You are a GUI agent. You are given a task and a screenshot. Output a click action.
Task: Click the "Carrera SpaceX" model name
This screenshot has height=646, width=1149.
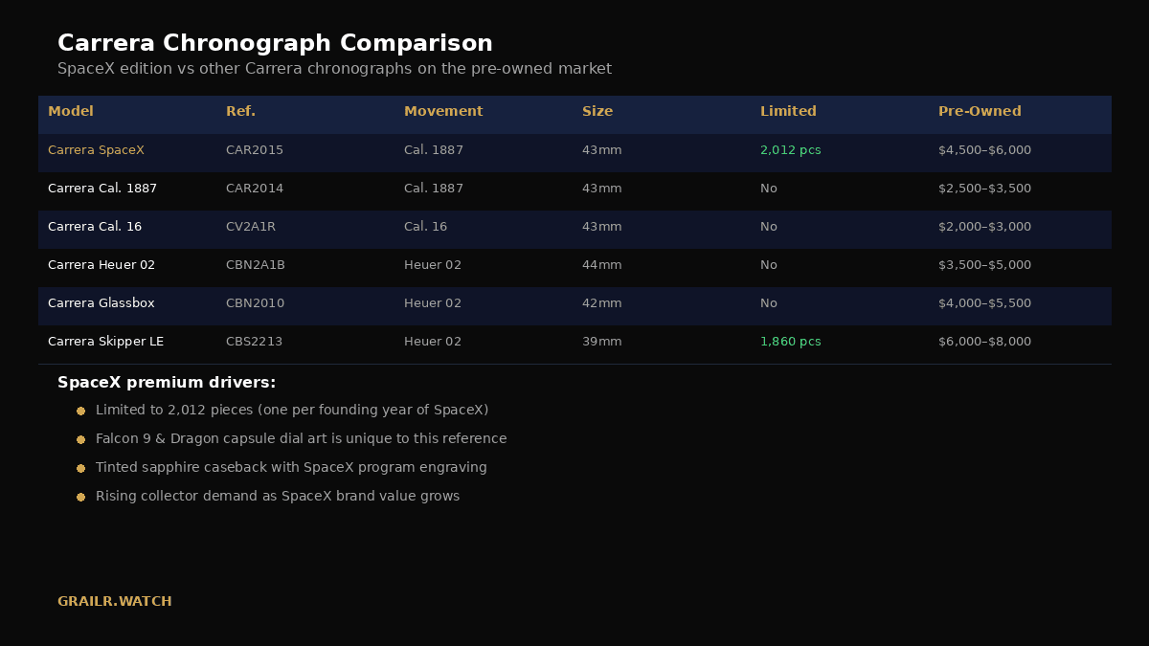(x=96, y=150)
